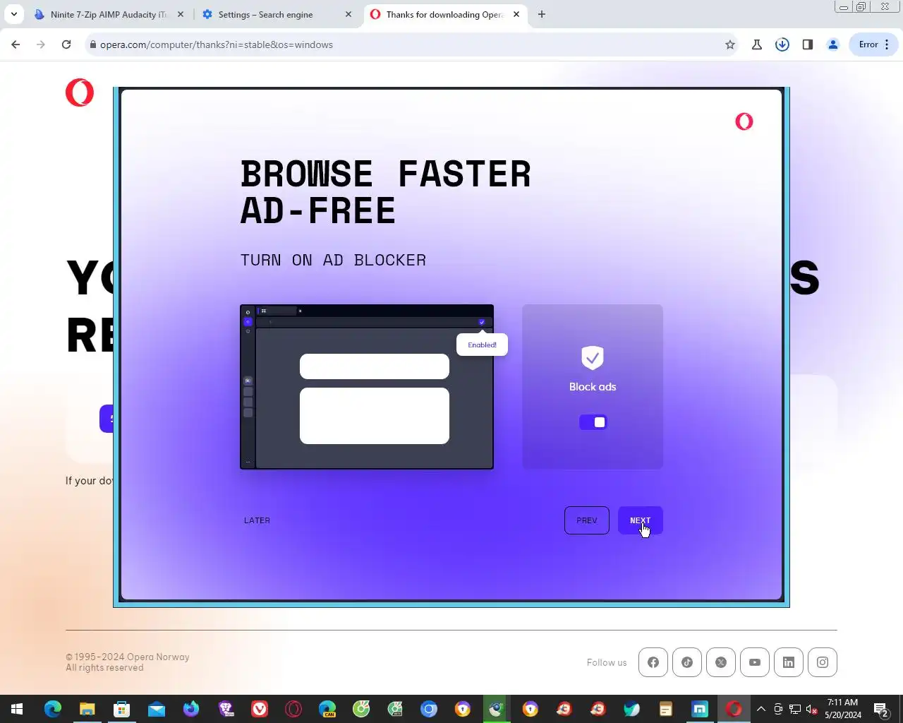Open the Windows Start menu
Viewport: 903px width, 723px height.
pos(17,709)
